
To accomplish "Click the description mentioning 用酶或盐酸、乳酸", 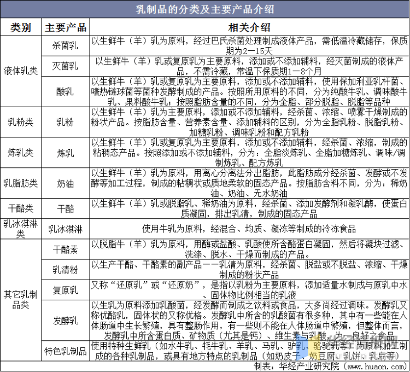I will (249, 249).
